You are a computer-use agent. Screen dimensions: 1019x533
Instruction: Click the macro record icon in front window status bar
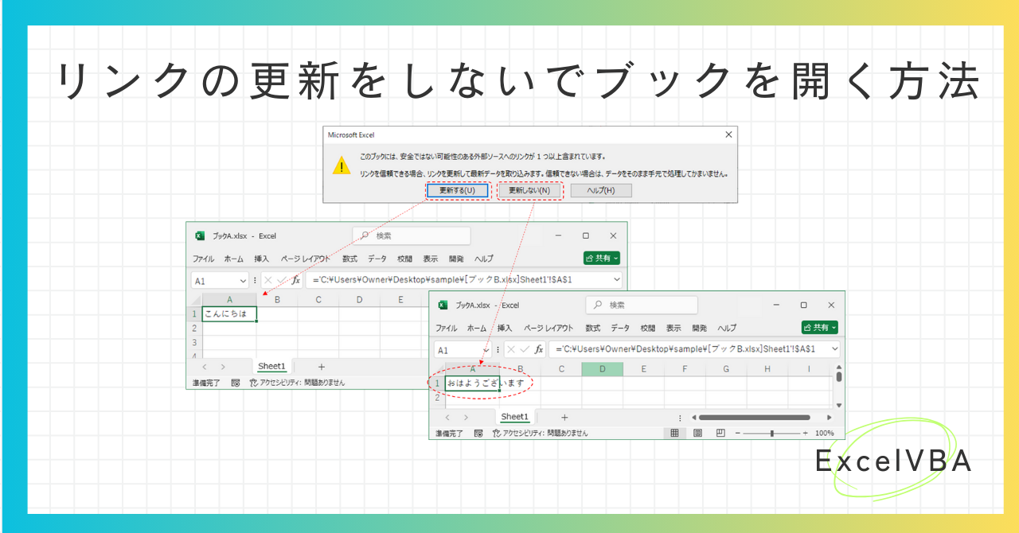pyautogui.click(x=478, y=434)
